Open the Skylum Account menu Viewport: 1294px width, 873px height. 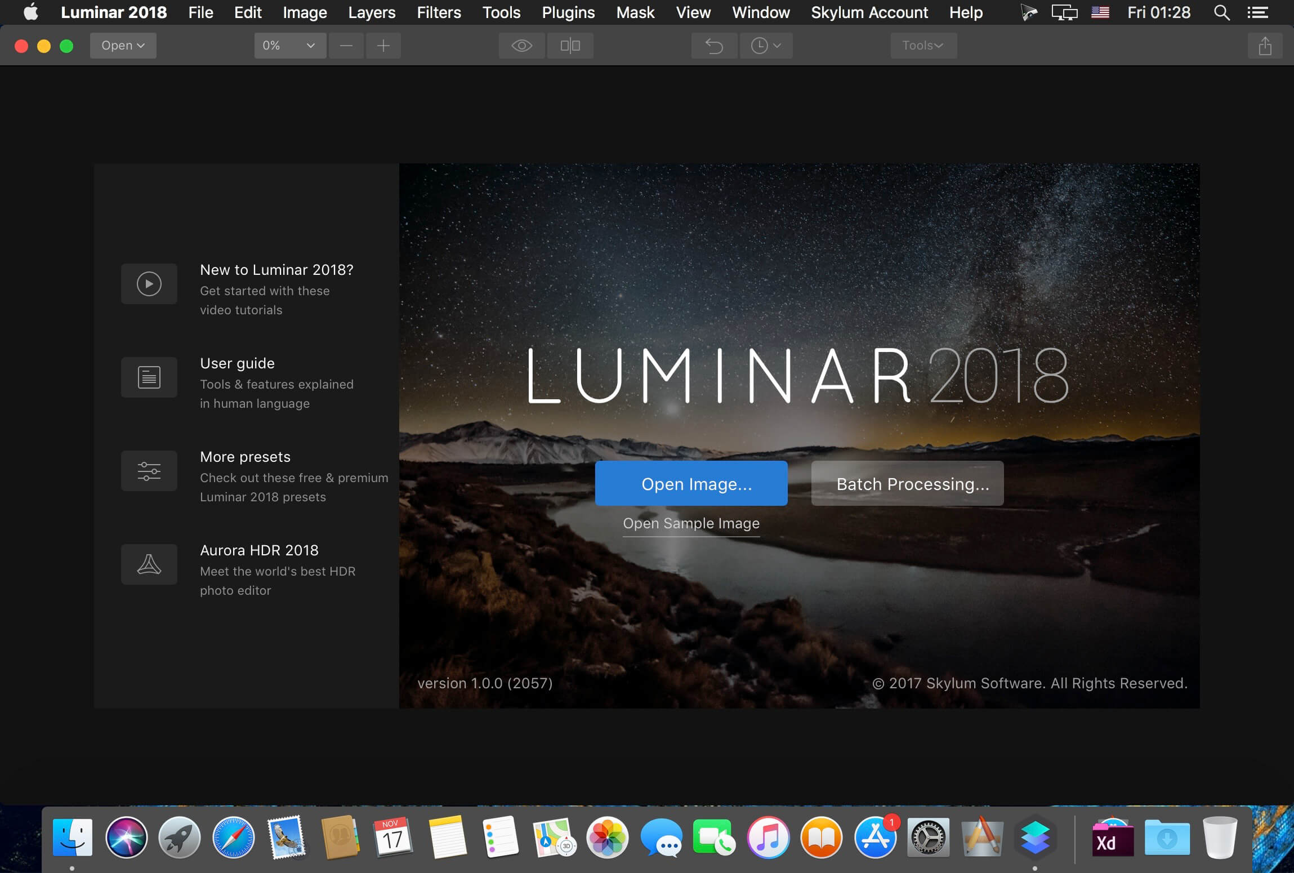point(869,12)
